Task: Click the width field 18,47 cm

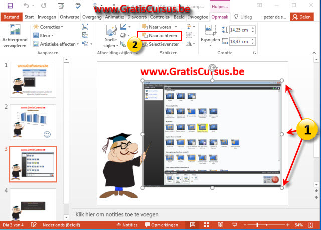Action: [x=240, y=42]
